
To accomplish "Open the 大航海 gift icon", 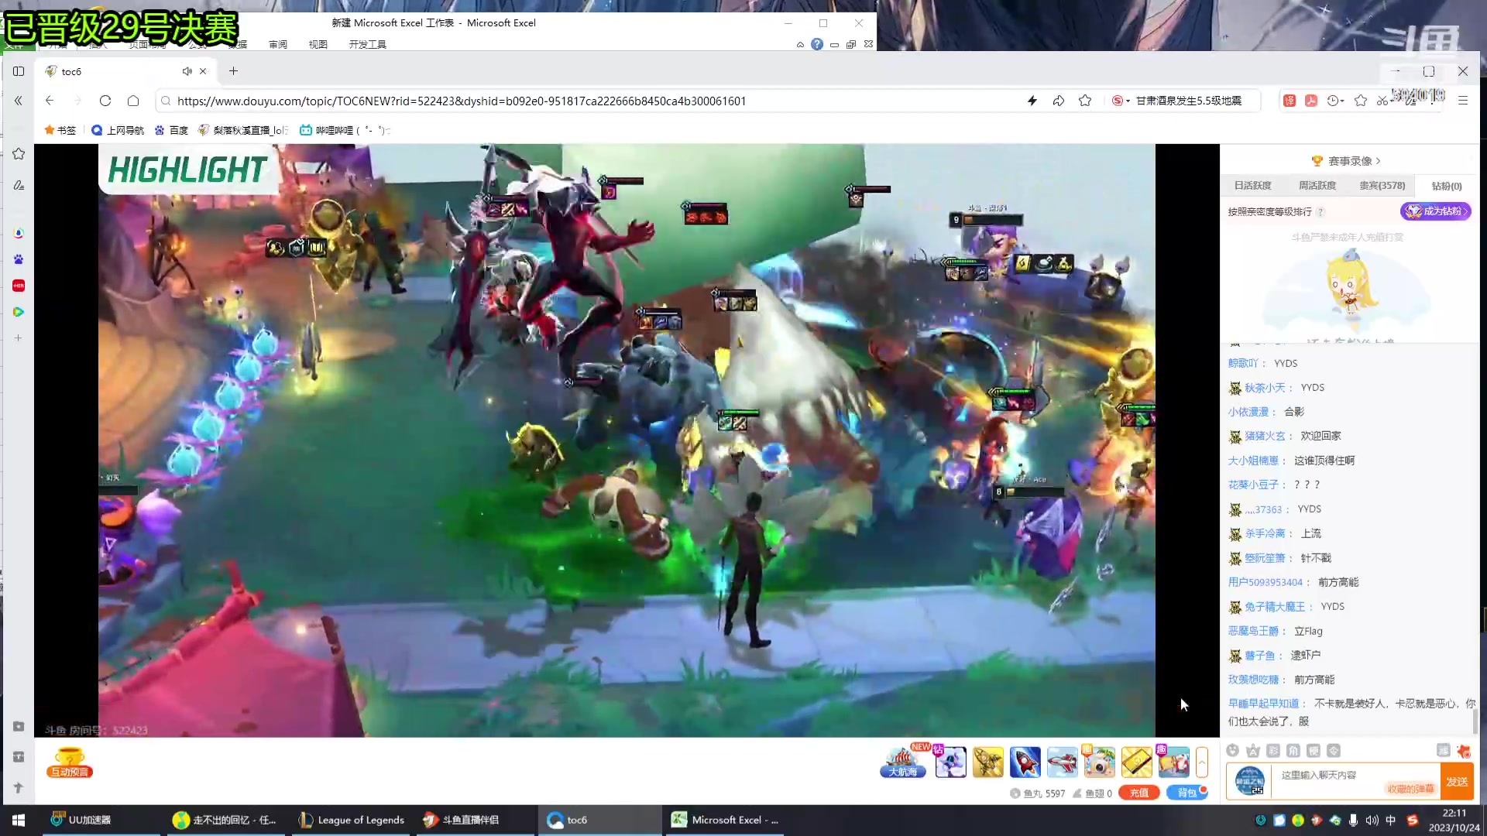I will coord(903,762).
